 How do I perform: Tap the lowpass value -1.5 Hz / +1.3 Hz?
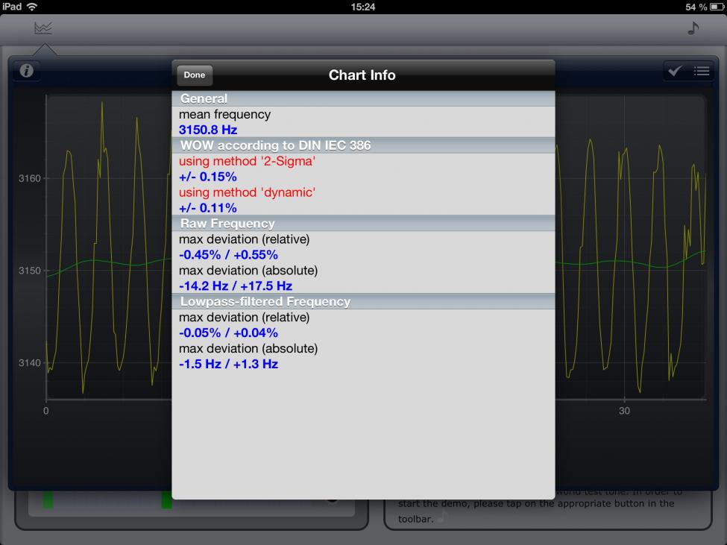coord(229,364)
